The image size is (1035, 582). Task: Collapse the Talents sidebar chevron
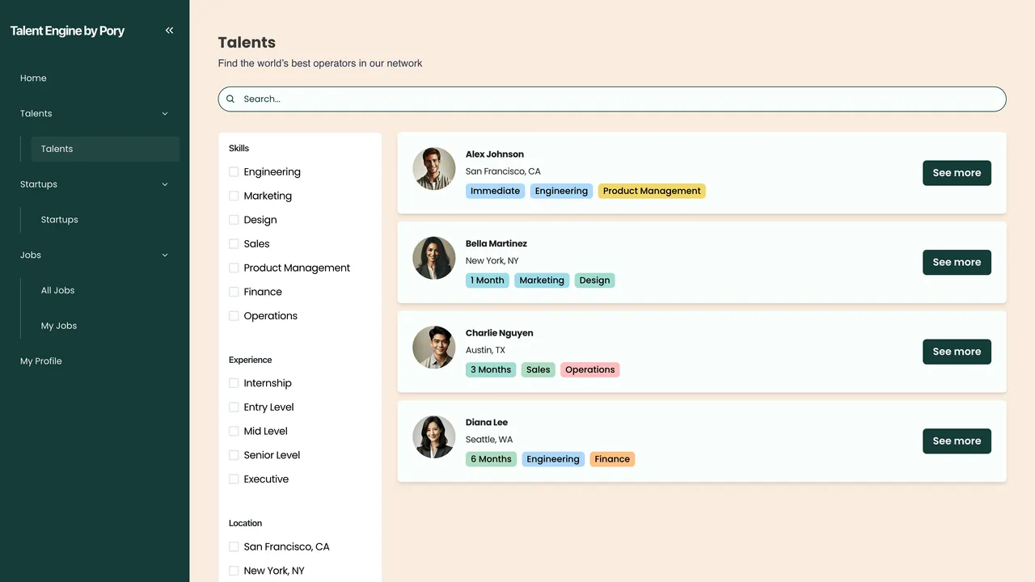click(x=165, y=114)
